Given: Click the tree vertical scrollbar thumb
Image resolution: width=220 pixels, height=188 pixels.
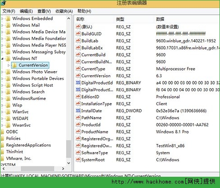Looking at the screenshot, I should coord(69,149).
